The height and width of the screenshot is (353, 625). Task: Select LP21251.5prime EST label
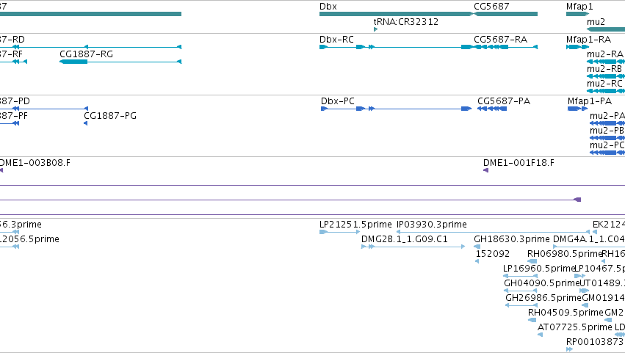[x=356, y=225]
